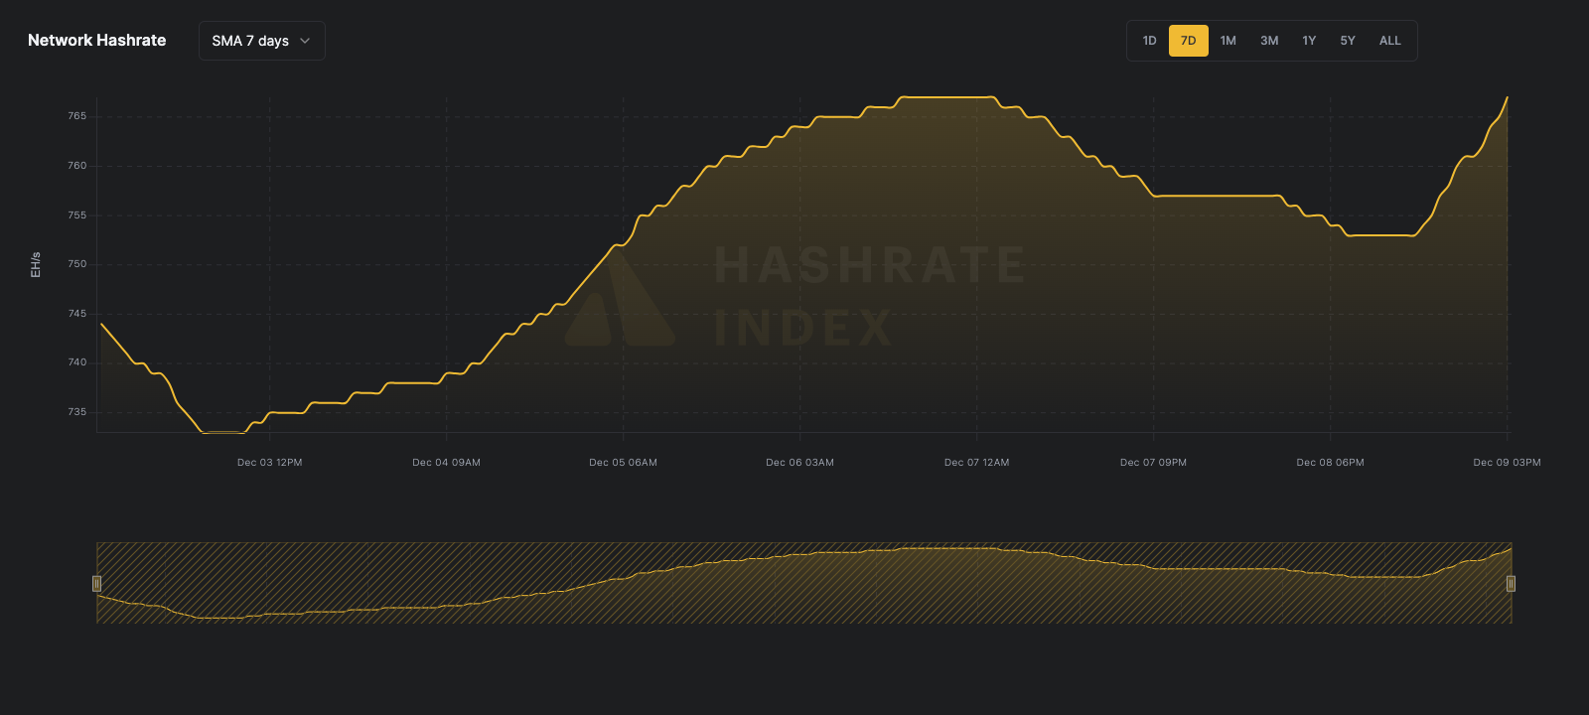Click the Network Hashrate title
This screenshot has width=1589, height=715.
coord(97,41)
